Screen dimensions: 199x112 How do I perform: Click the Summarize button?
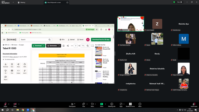point(52,46)
